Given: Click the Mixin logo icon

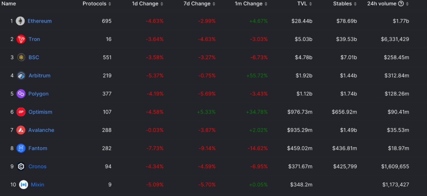Looking at the screenshot, I should click(23, 185).
